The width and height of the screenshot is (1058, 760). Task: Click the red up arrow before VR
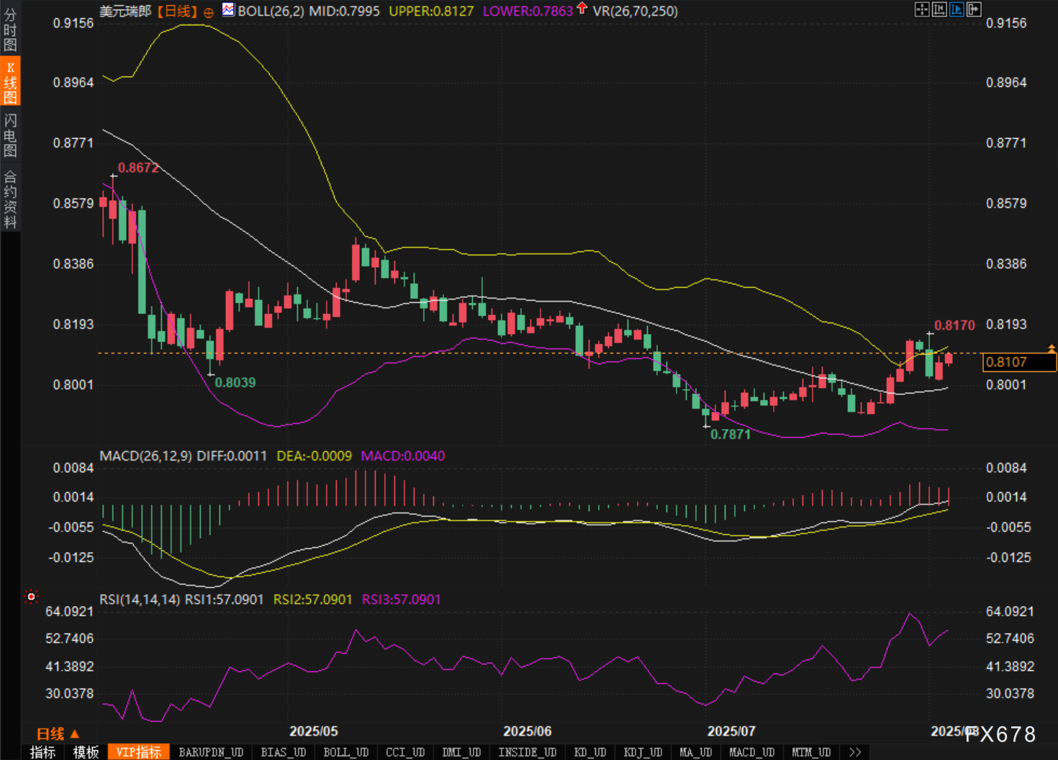[582, 9]
